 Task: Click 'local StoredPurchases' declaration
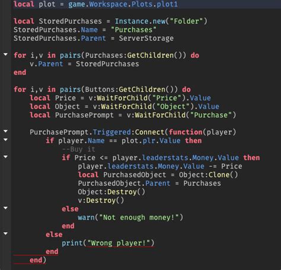pyautogui.click(x=58, y=21)
